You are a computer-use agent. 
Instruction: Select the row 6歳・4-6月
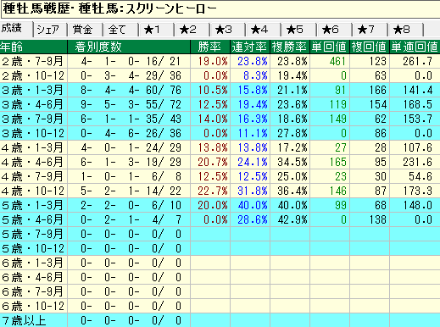point(220,277)
